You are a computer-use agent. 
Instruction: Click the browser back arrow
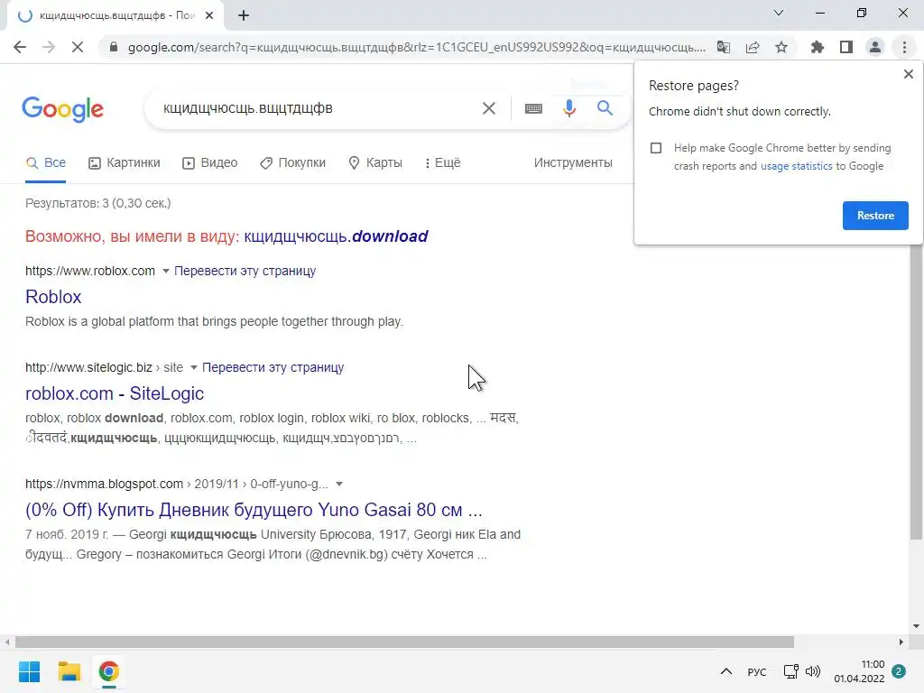20,47
